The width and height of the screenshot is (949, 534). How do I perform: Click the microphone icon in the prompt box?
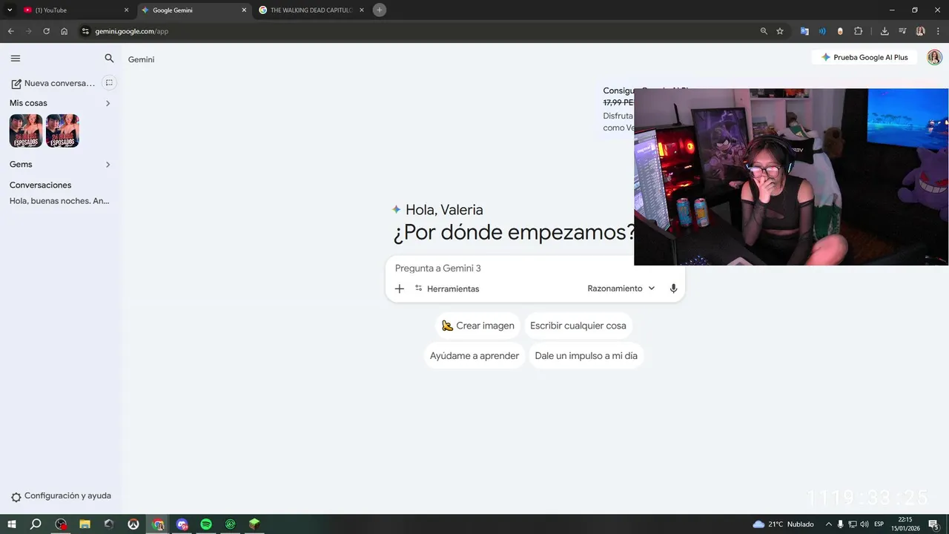click(x=673, y=289)
